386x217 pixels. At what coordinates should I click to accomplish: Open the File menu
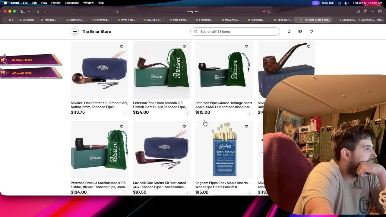(25, 3)
